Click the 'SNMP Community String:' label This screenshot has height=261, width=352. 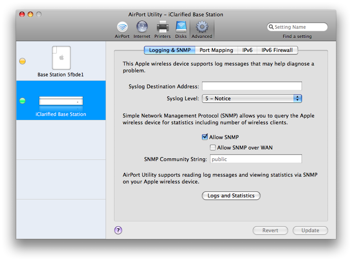coord(176,159)
